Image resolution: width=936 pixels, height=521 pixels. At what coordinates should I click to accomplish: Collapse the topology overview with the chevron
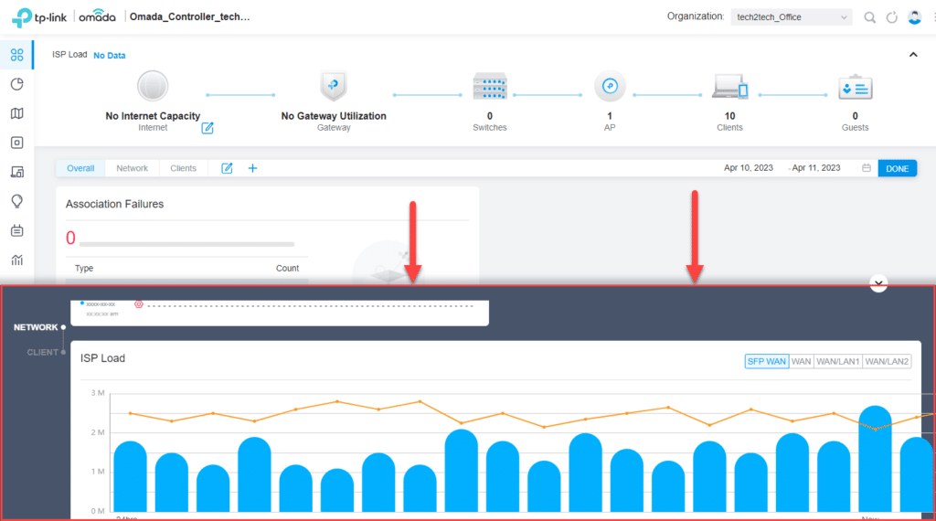tap(912, 55)
